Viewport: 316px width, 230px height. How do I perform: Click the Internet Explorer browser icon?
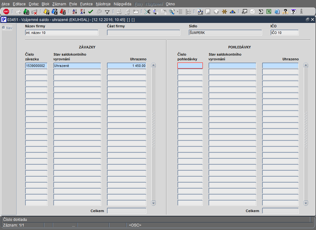(x=277, y=12)
